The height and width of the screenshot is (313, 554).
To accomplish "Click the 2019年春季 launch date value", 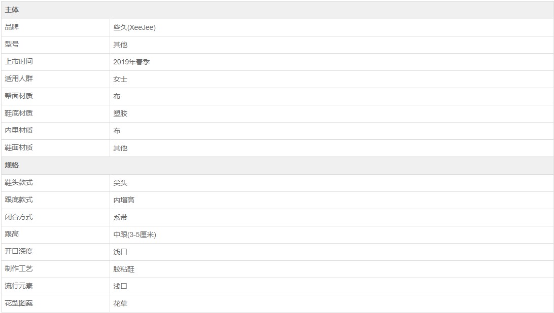I will click(131, 62).
